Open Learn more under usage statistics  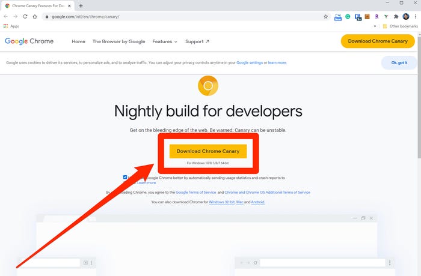(x=146, y=183)
